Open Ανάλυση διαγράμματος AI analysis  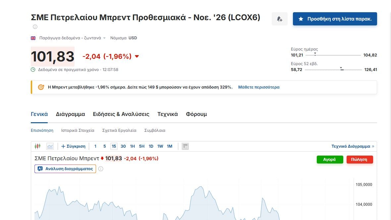[65, 169]
